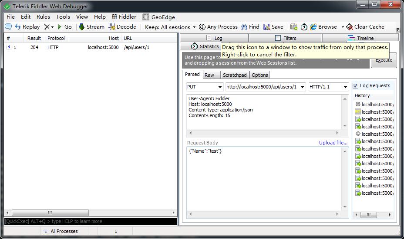
Task: Select the last History entry localhost:5000
Action: click(374, 193)
